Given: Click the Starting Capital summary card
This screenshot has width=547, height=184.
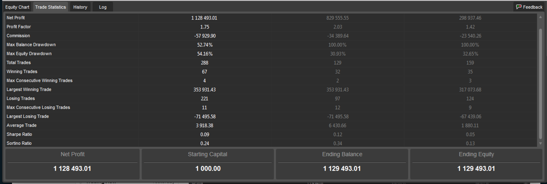Looking at the screenshot, I should 208,164.
